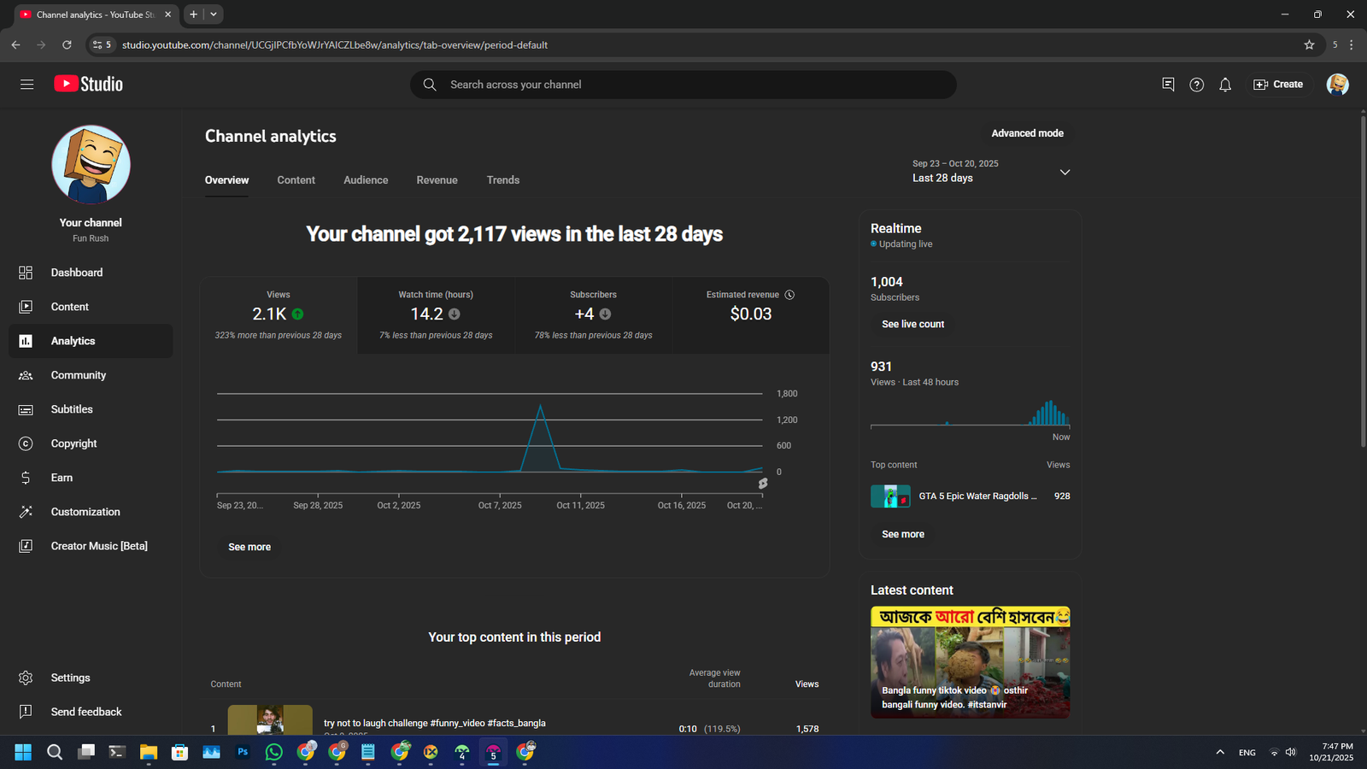Open Dashboard from the sidebar
The height and width of the screenshot is (769, 1367).
76,273
